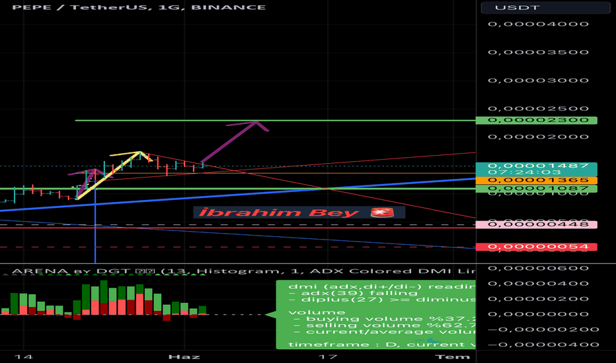Image resolution: width=616 pixels, height=363 pixels.
Task: Click the orange 0,00001365 price tag
Action: point(540,180)
